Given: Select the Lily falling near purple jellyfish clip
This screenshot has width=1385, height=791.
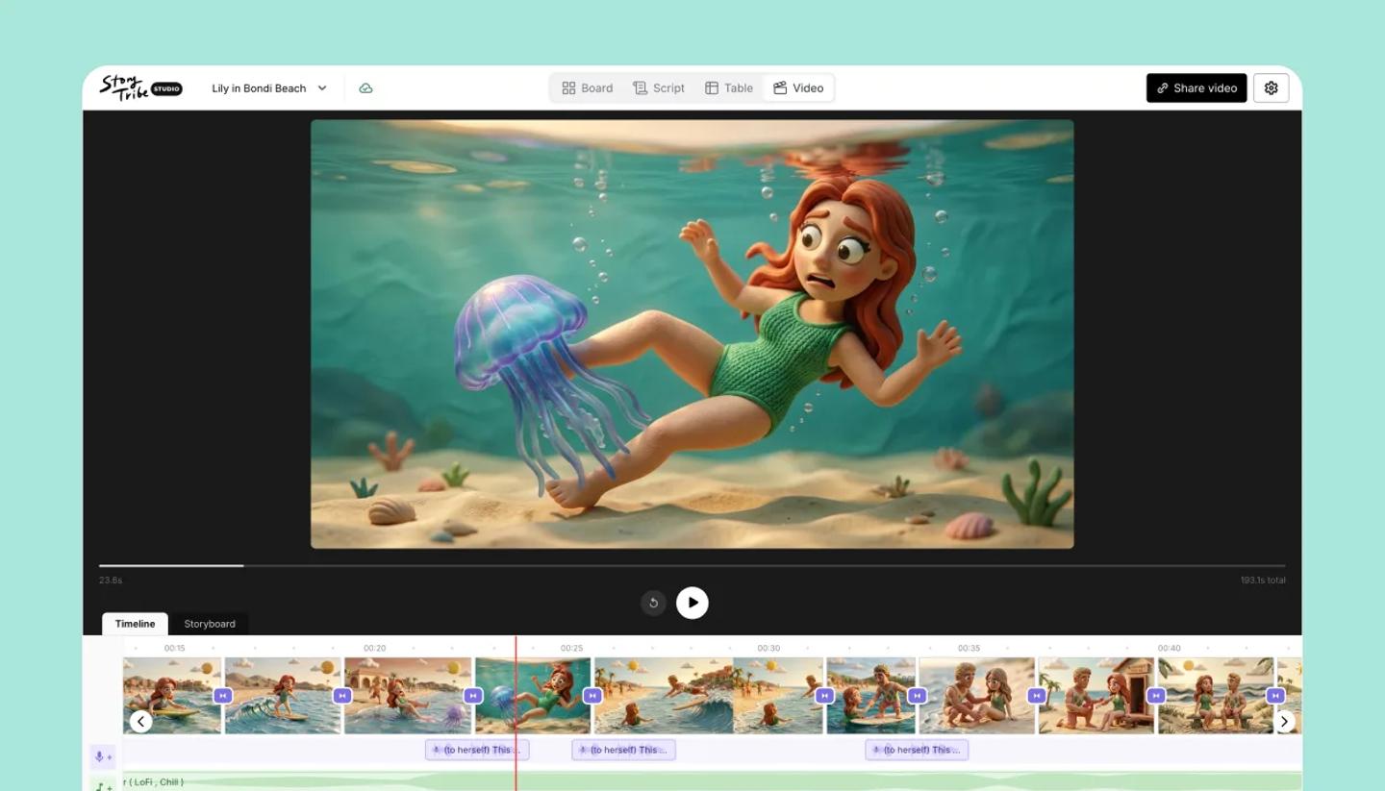Looking at the screenshot, I should (408, 695).
